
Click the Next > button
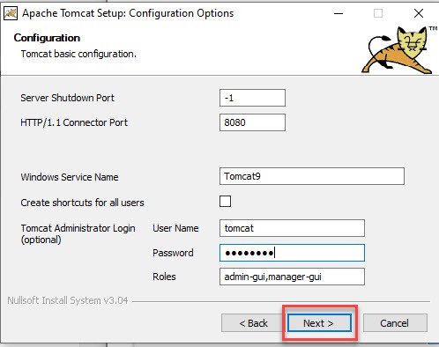pyautogui.click(x=319, y=323)
